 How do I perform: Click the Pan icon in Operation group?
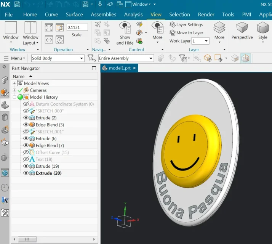tap(49, 40)
